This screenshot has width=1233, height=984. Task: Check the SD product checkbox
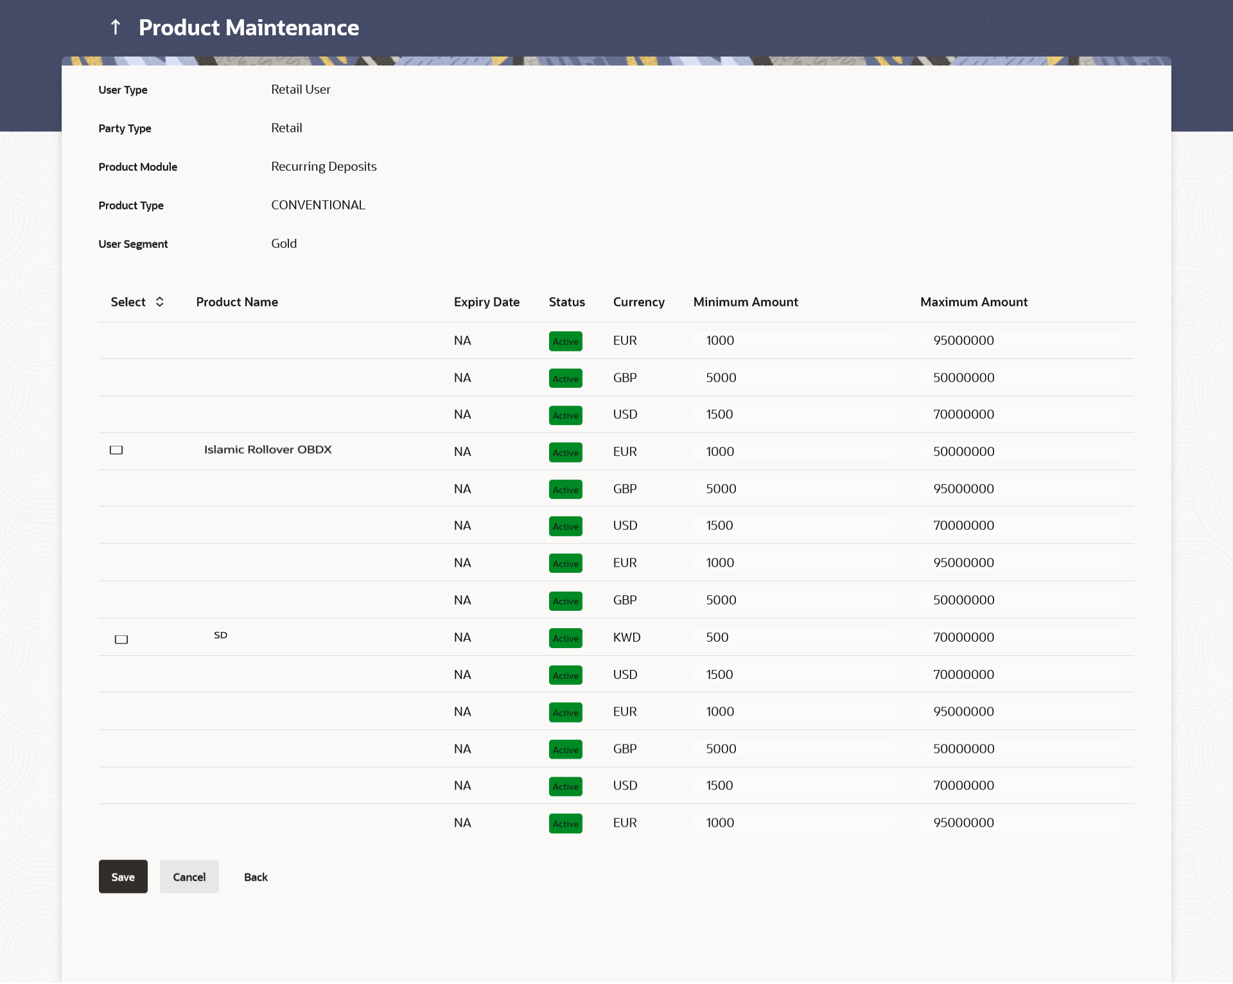[x=121, y=639]
